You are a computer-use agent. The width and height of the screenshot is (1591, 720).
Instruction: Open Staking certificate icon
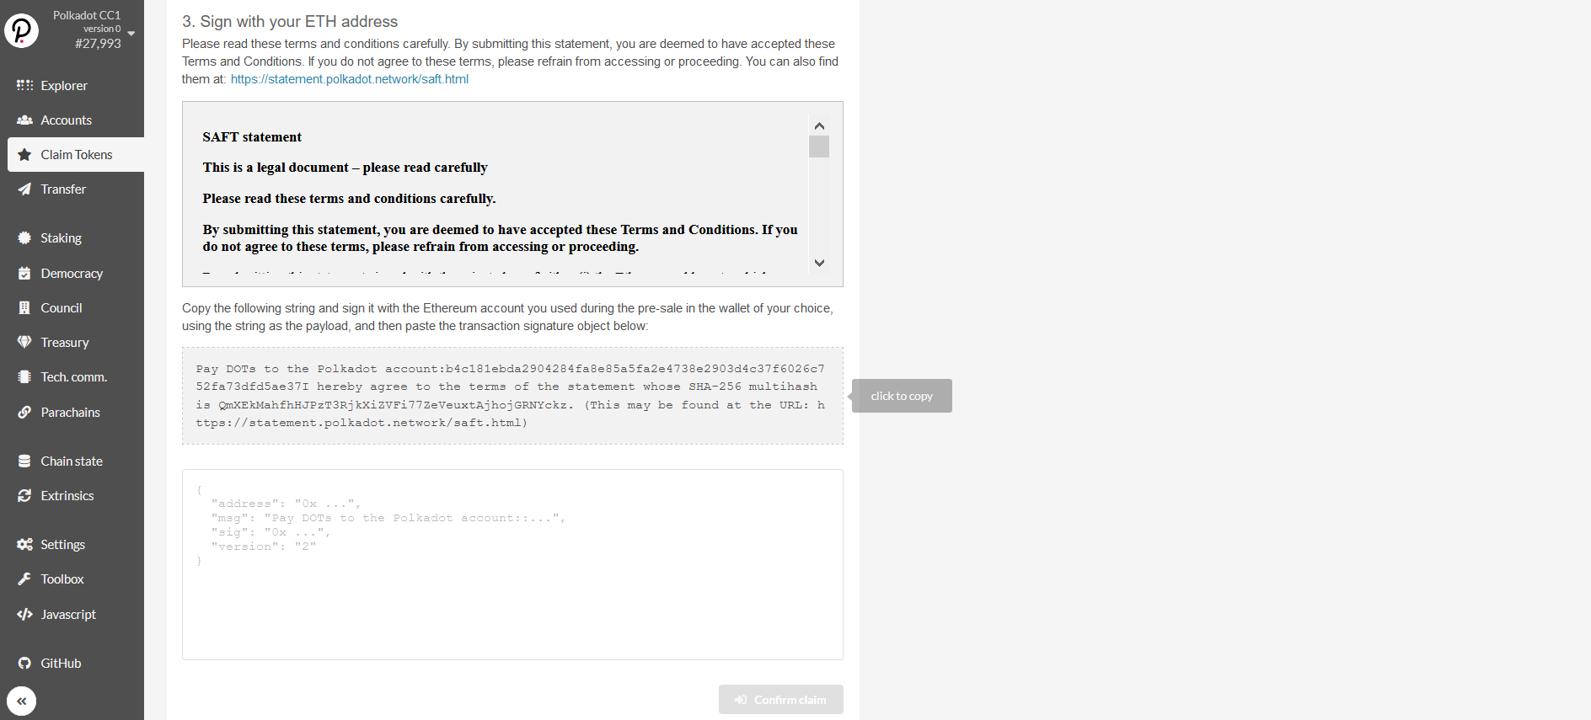click(24, 238)
